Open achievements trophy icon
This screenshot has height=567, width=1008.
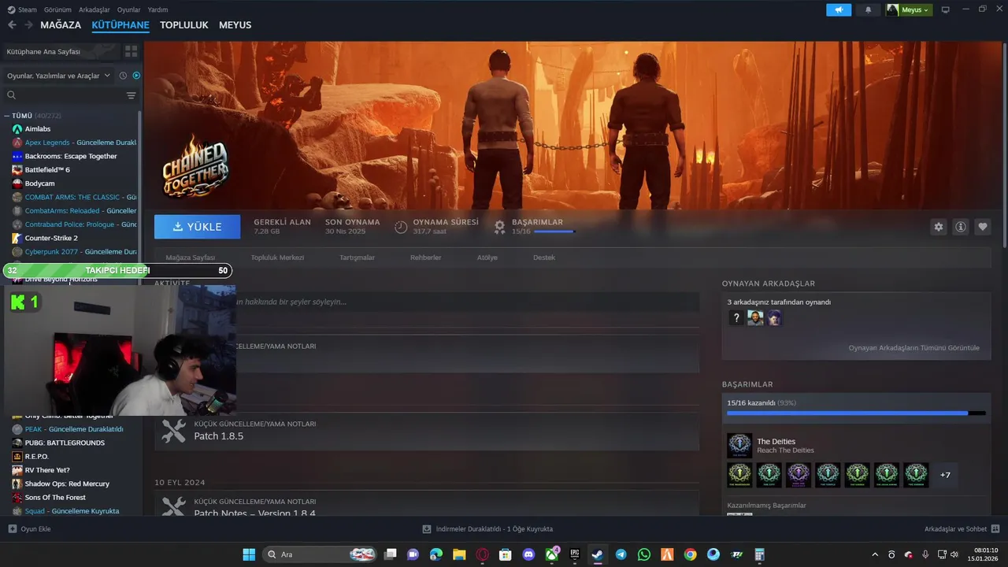(499, 227)
